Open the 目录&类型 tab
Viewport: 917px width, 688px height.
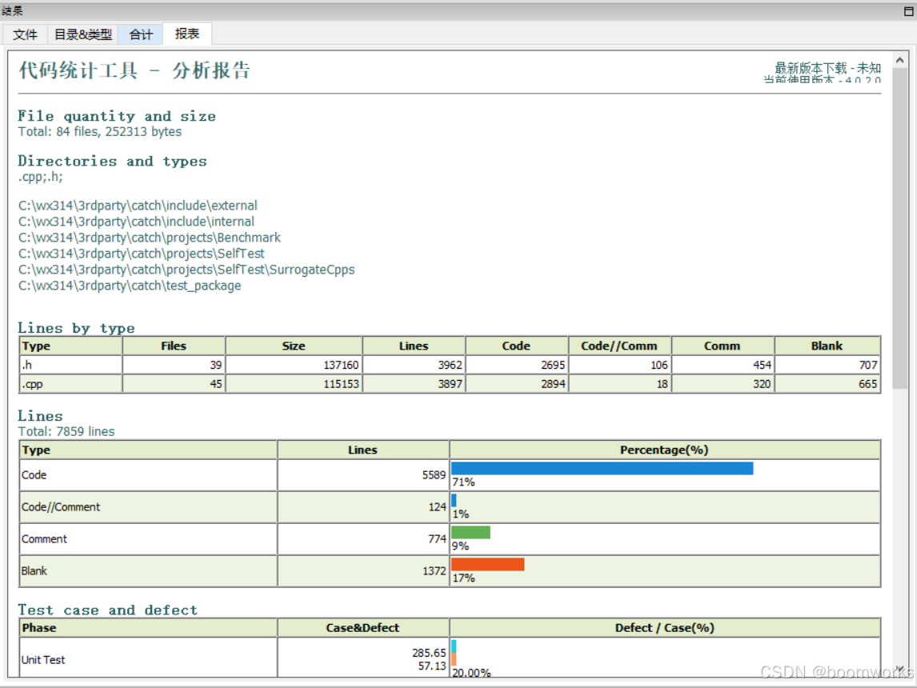click(x=82, y=34)
